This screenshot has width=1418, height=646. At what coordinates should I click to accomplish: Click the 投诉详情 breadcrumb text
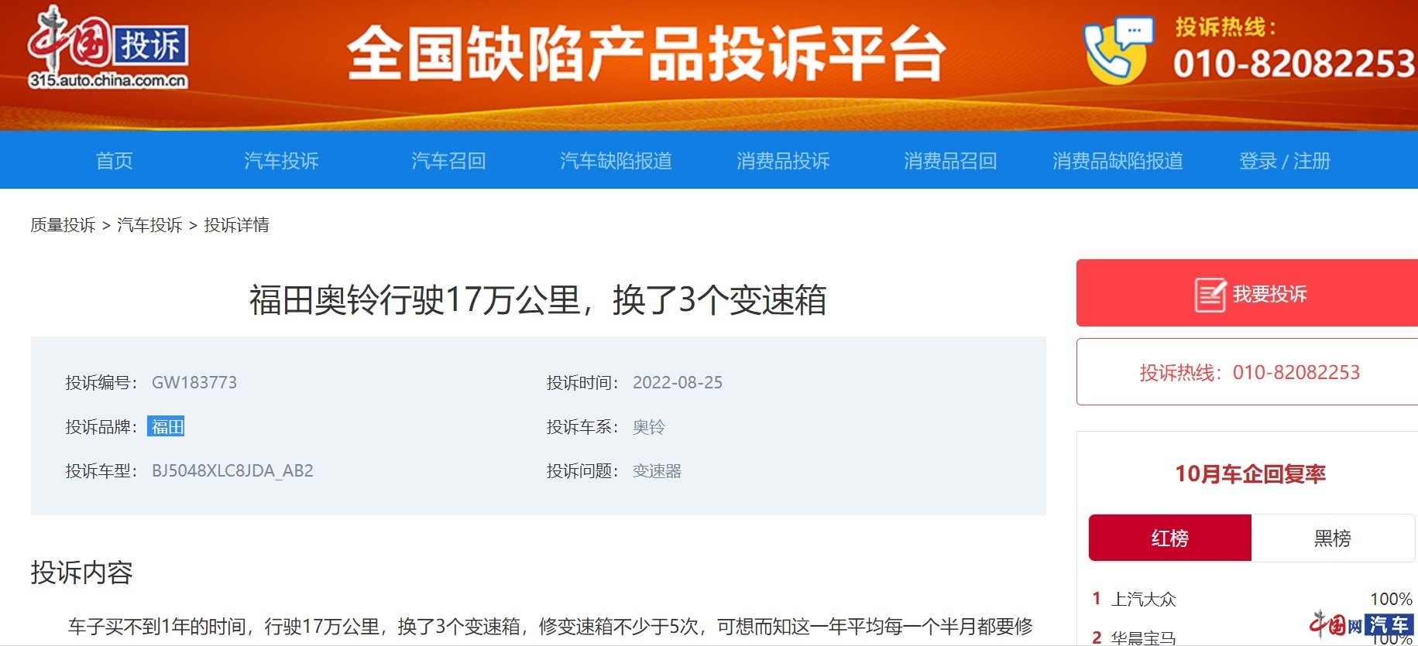point(236,225)
